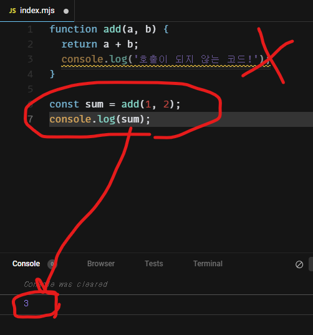313x335 pixels.
Task: Open the Browser panel tab
Action: tap(101, 264)
